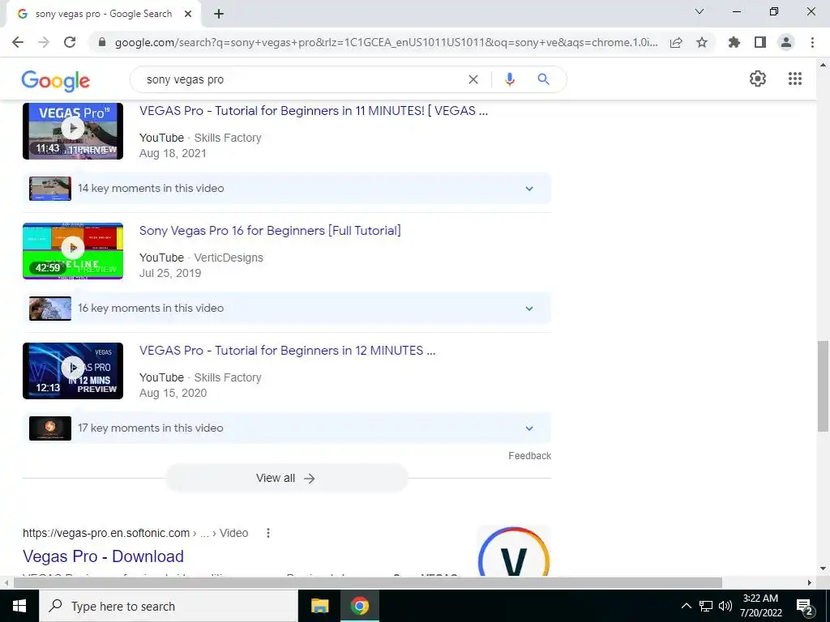Screen dimensions: 830x622
Task: Open Sony Vegas Pro 16 for Beginners link
Action: [270, 231]
